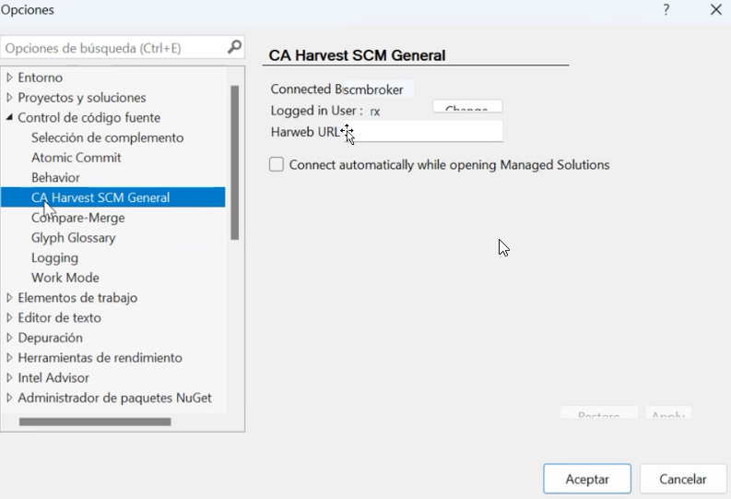
Task: Click the options tree horizontal scrollbar
Action: coord(95,422)
